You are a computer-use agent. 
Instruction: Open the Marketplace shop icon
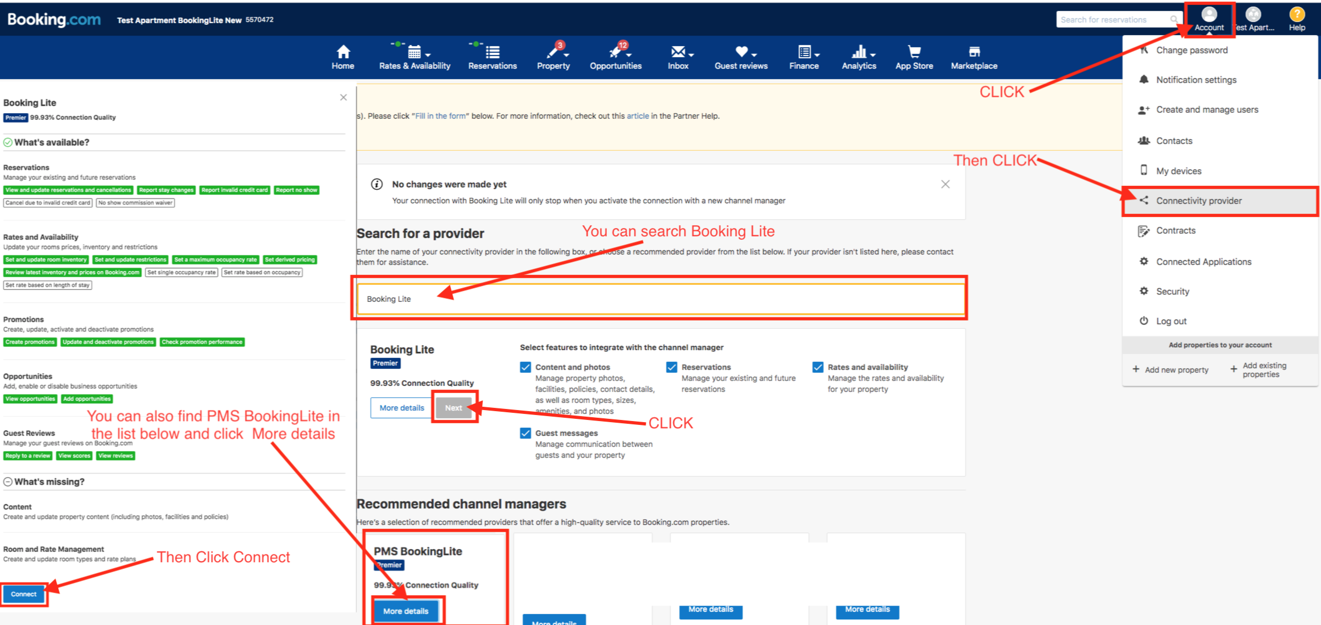[974, 52]
